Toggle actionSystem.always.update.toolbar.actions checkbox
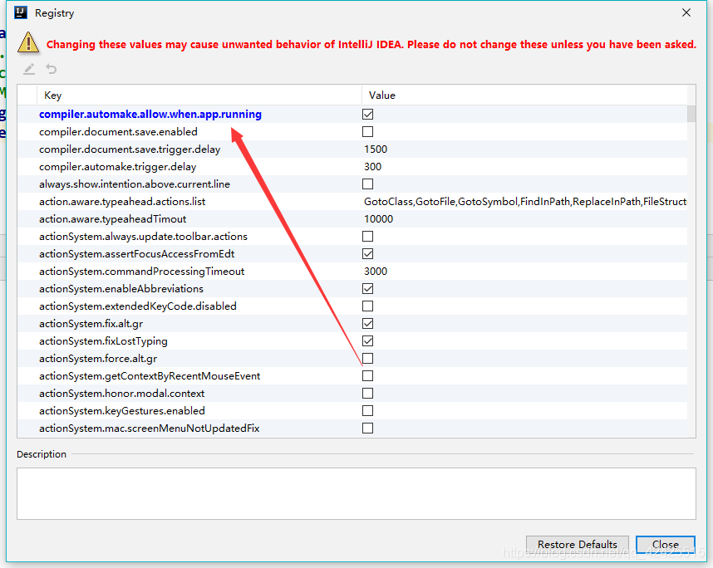The height and width of the screenshot is (568, 713). tap(368, 237)
